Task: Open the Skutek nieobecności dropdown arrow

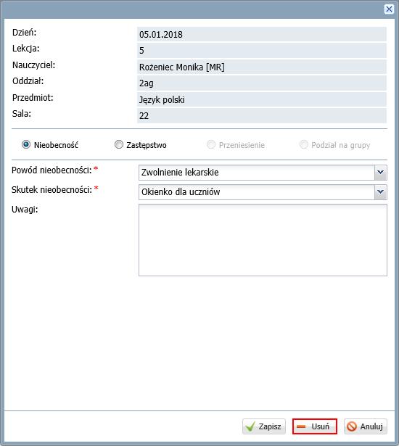Action: (381, 192)
